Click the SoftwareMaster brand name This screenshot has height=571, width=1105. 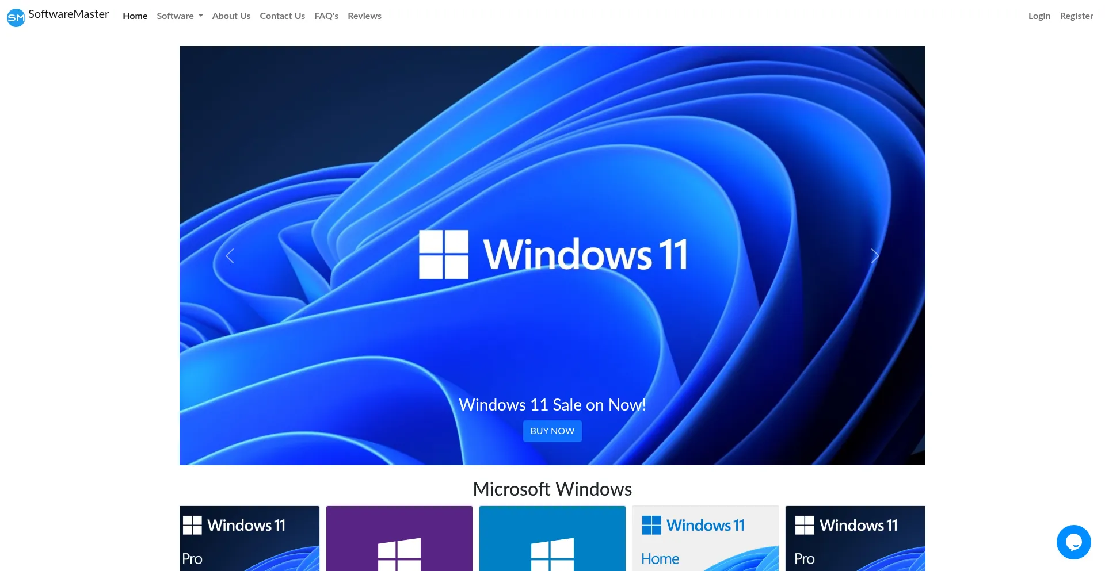point(68,14)
